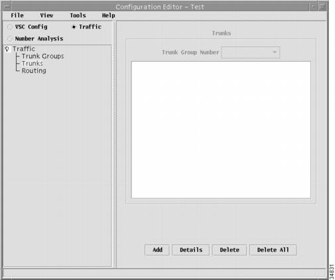Select Traffic root in tree
Screen dimensions: 335x280
[23, 48]
